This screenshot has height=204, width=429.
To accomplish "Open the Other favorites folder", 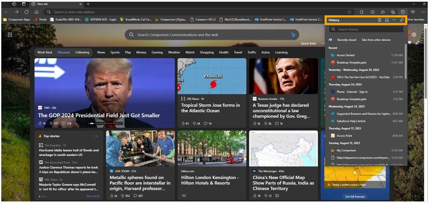I will pyautogui.click(x=416, y=20).
